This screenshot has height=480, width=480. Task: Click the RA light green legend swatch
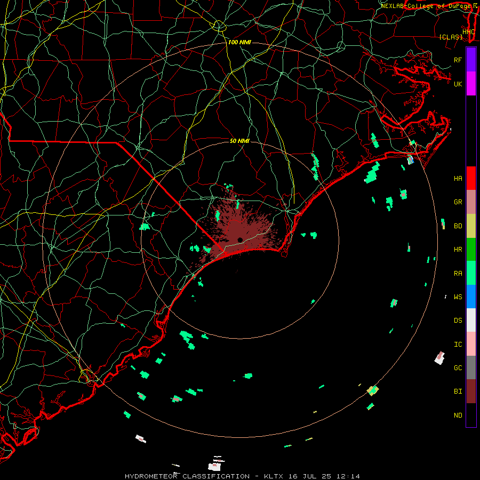(x=471, y=273)
